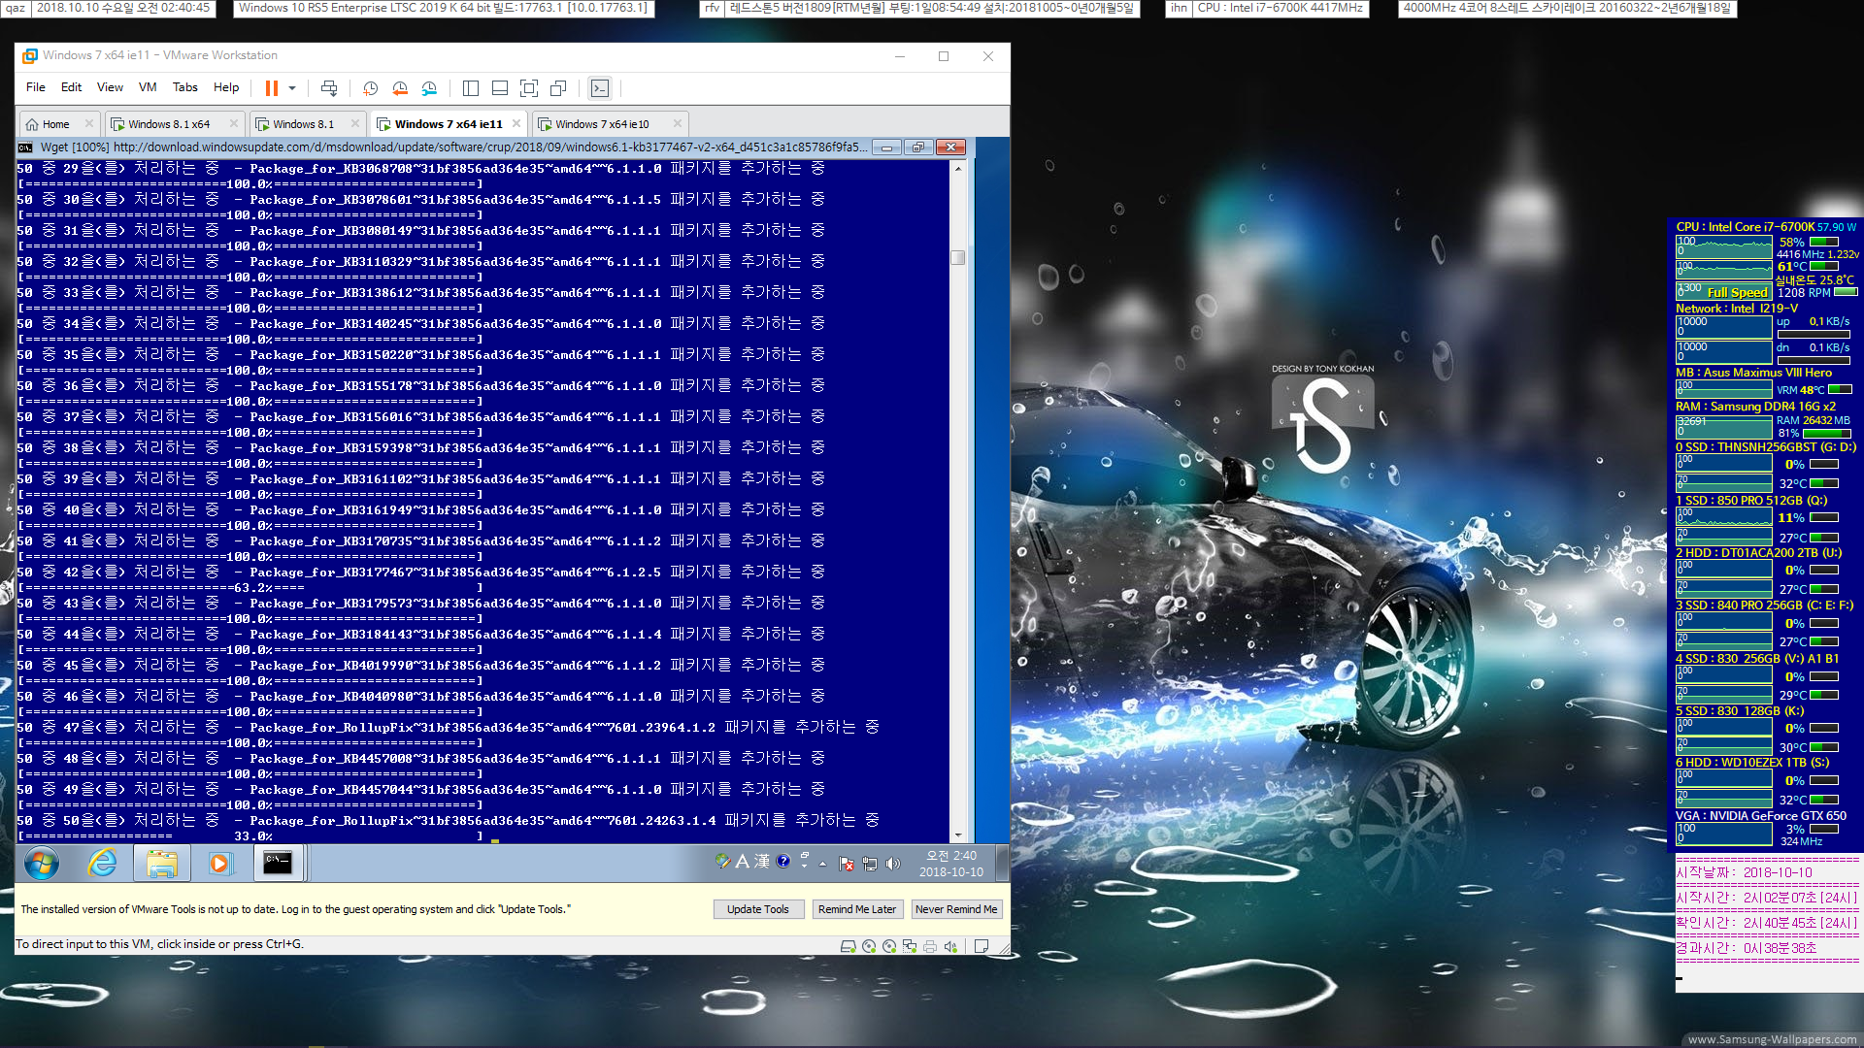Click the Update Tools button
This screenshot has height=1048, width=1864.
(758, 909)
